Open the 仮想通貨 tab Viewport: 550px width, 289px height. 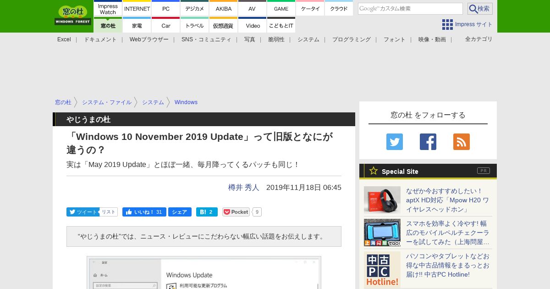[224, 25]
